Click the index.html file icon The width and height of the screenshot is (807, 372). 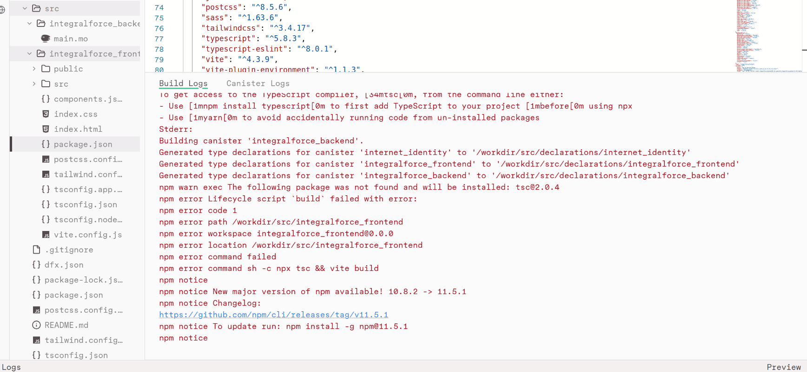pos(46,129)
